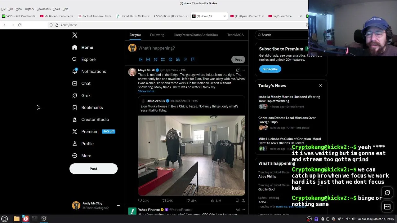Open Chat from the sidebar
The image size is (397, 223).
click(x=81, y=84)
